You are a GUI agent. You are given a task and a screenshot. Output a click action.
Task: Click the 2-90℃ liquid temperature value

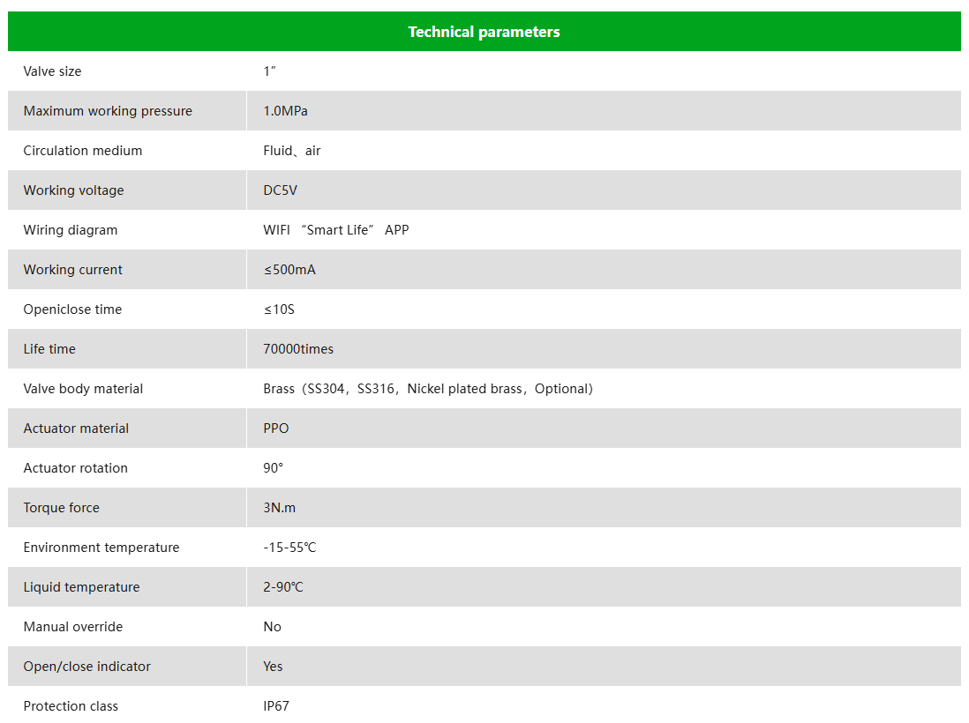click(x=283, y=587)
